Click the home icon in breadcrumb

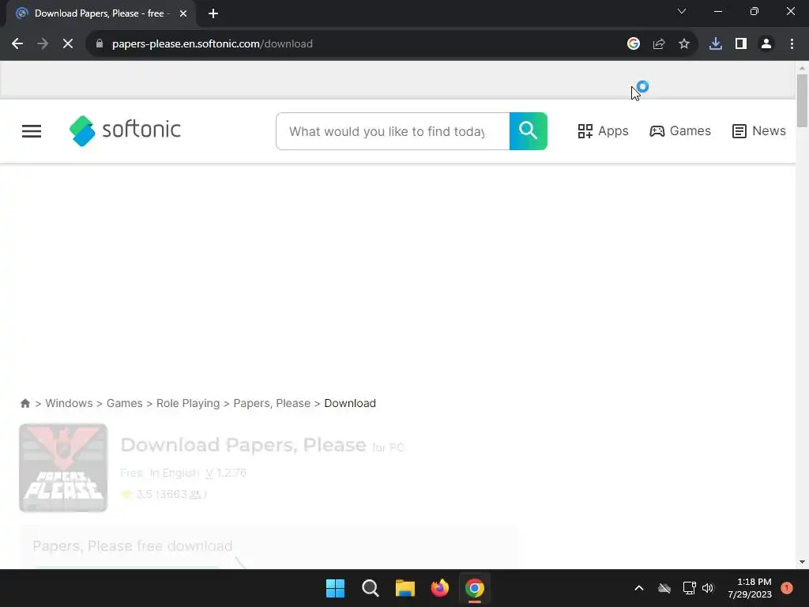(x=24, y=403)
